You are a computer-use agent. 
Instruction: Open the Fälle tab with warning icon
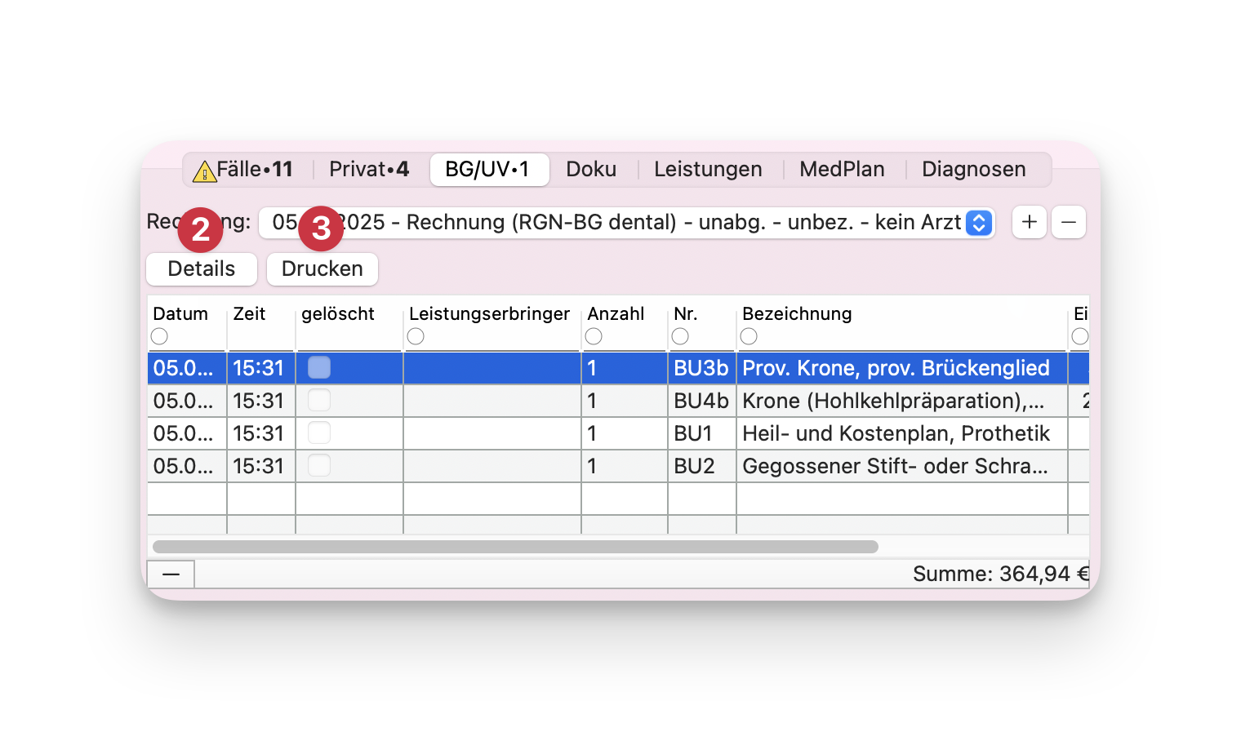(x=243, y=170)
